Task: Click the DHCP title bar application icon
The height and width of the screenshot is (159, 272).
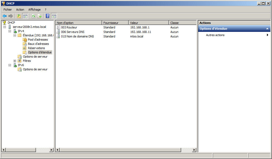Action: 3,3
